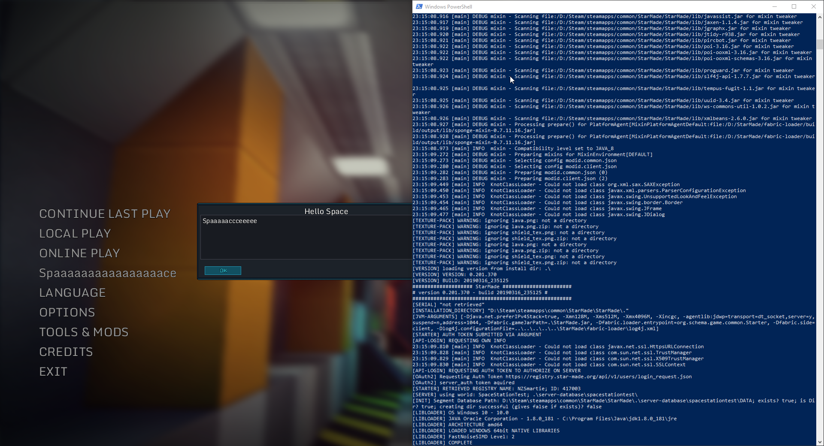Screen dimensions: 824x446
Task: Click the PowerShell icon in the title bar
Action: (x=419, y=6)
